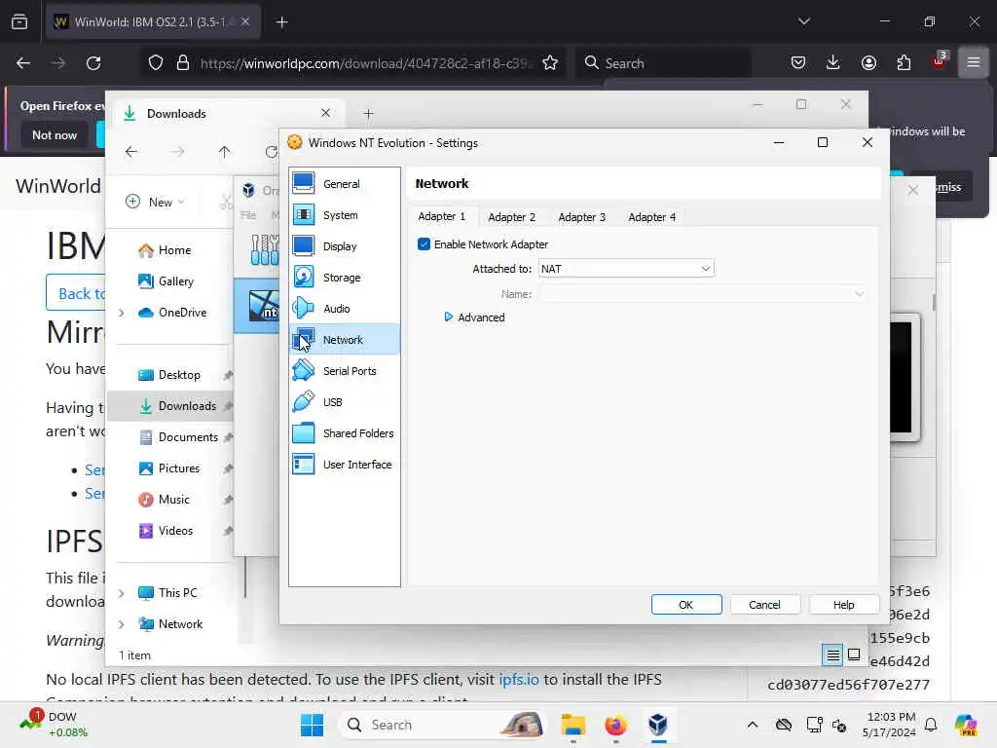Bookmark page with star icon
997x748 pixels.
click(550, 63)
